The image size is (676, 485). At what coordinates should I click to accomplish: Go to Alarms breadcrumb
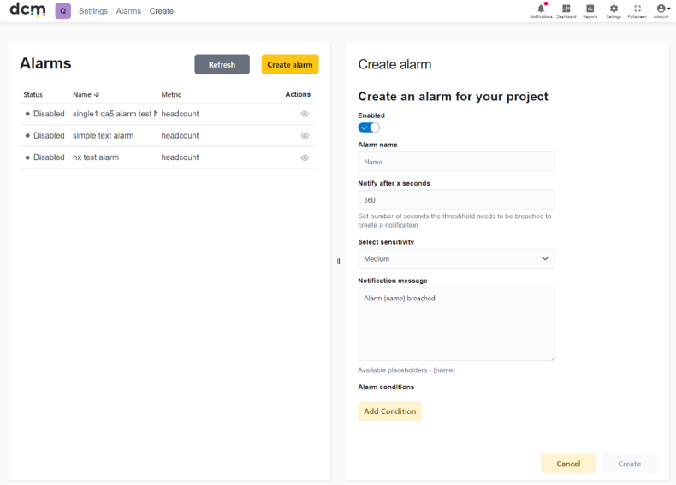[x=128, y=11]
